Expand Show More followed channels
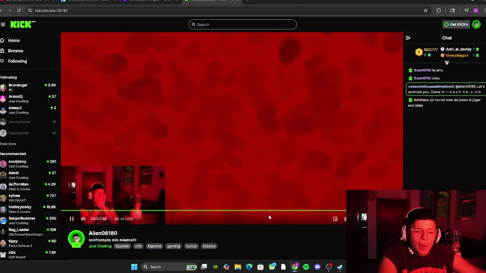The height and width of the screenshot is (273, 486). coord(8,144)
